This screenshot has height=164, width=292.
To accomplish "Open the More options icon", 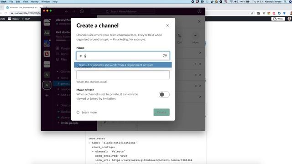I will (x=195, y=36).
